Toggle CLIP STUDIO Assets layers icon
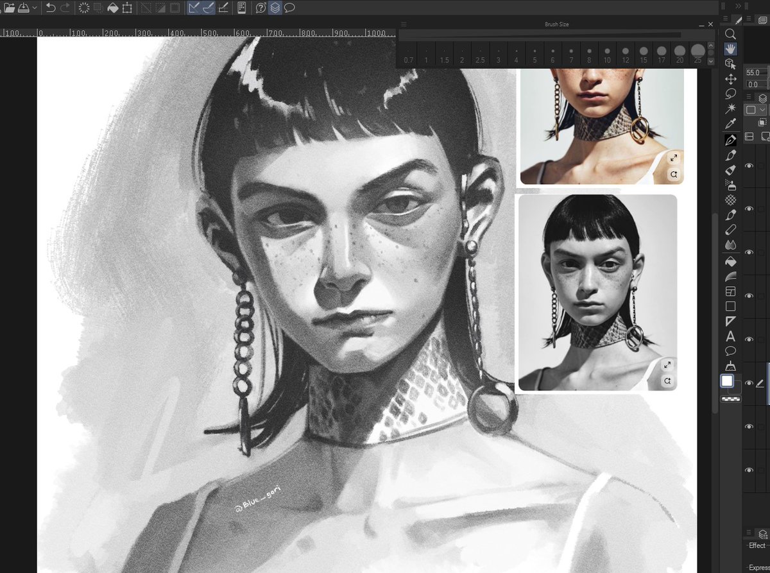 click(x=275, y=8)
